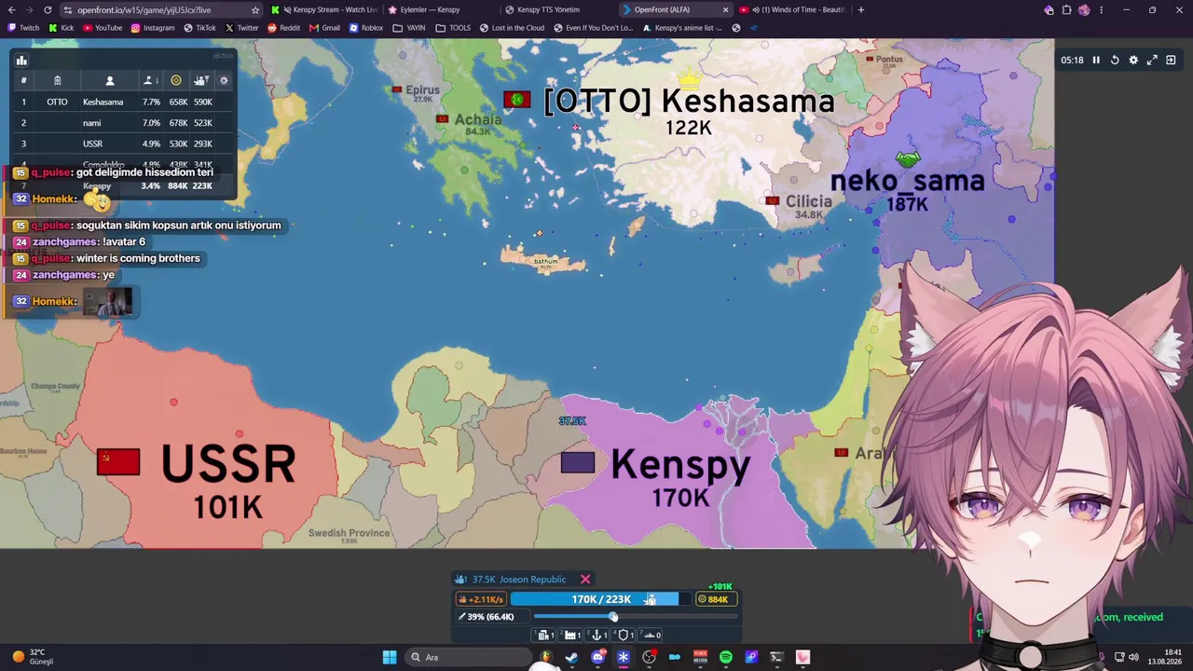
Task: Open Twitch bookmark
Action: point(23,28)
